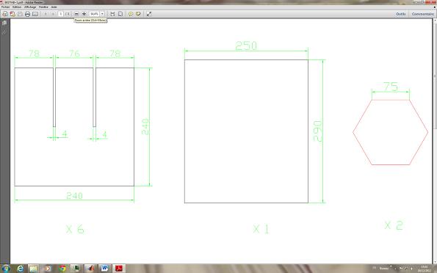Open the zoom percentage dropdown arrow
Image resolution: width=437 pixels, height=273 pixels.
(x=102, y=14)
